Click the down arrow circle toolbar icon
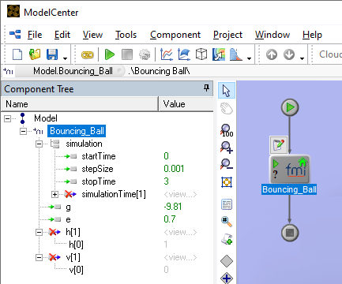Image resolution: width=342 pixels, height=284 pixels. pos(289,54)
